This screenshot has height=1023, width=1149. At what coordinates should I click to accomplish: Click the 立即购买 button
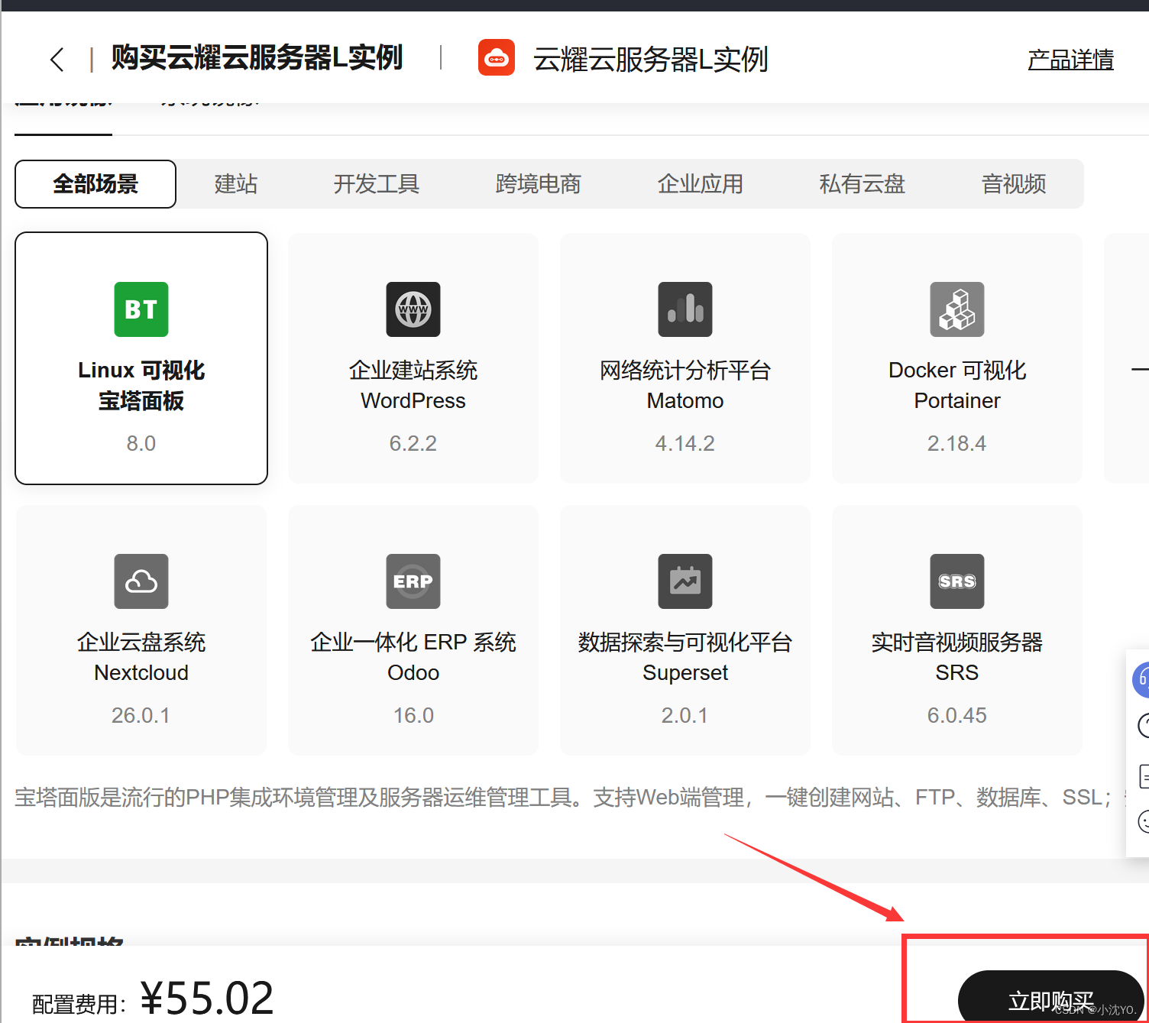coord(1051,996)
